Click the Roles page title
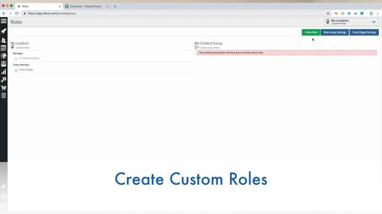This screenshot has width=382, height=214. (16, 22)
